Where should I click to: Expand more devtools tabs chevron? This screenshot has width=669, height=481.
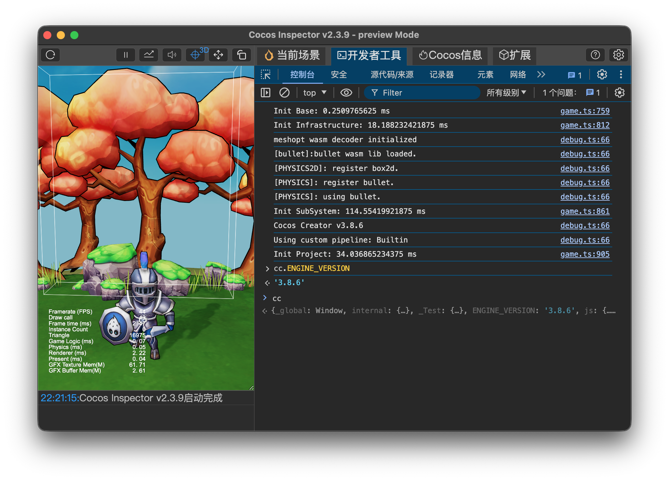[x=541, y=75]
